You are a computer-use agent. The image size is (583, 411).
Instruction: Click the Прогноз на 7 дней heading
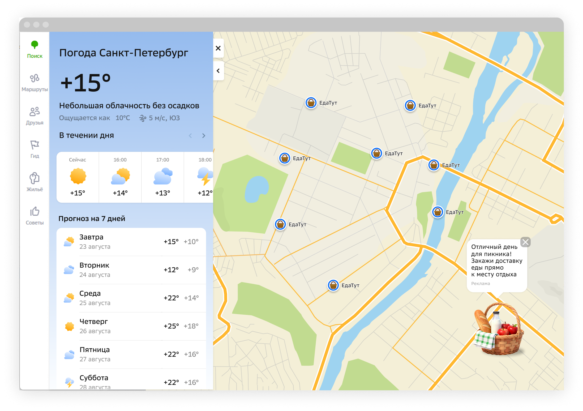[x=92, y=219]
